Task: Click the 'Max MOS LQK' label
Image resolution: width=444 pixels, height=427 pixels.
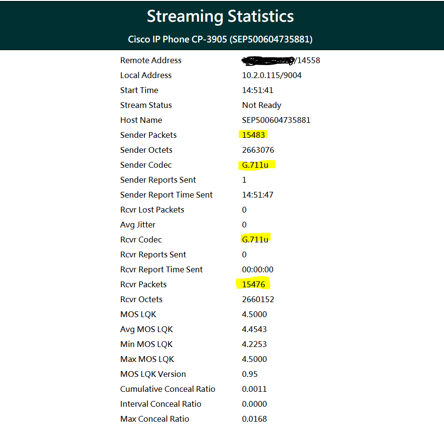Action: pyautogui.click(x=147, y=359)
